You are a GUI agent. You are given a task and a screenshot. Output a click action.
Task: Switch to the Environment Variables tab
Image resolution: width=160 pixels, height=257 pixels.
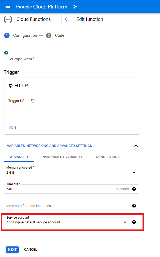62,157
